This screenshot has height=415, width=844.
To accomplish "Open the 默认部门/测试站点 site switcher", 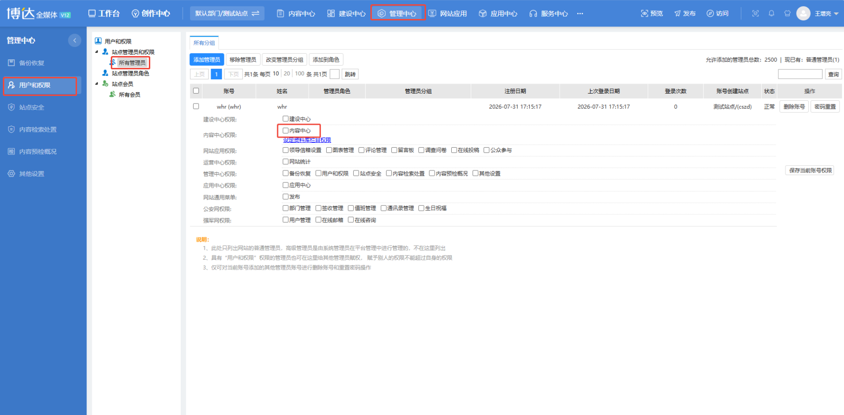I will pos(227,13).
